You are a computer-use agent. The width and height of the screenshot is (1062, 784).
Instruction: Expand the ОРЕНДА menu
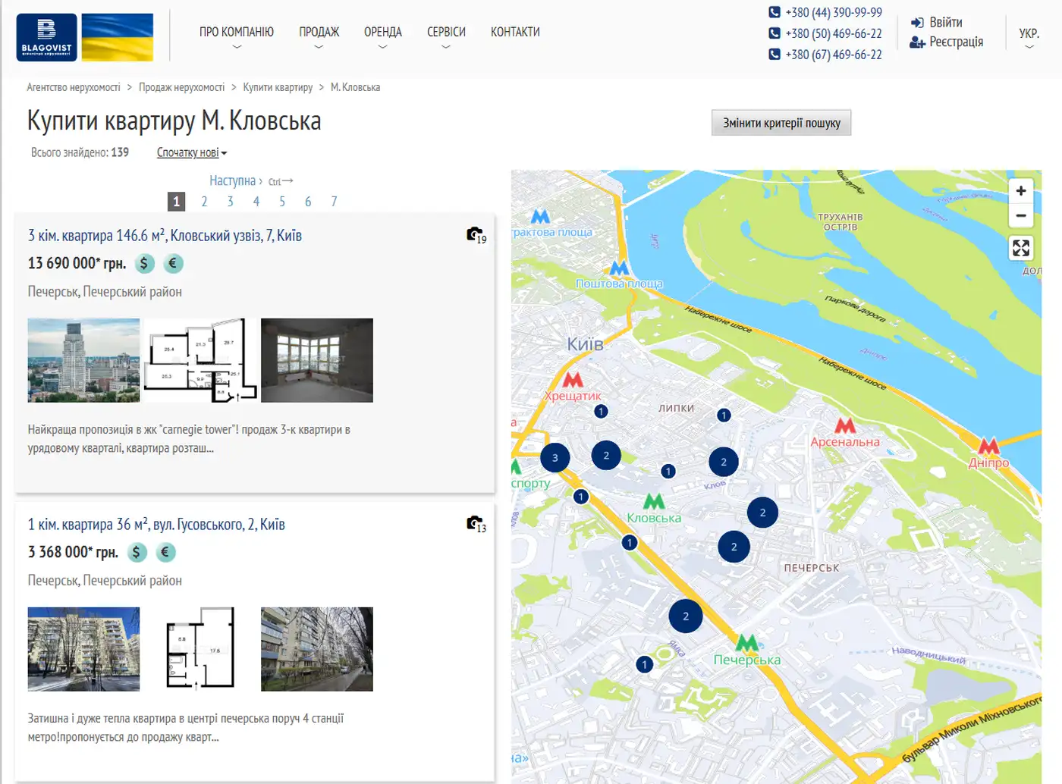coord(382,36)
